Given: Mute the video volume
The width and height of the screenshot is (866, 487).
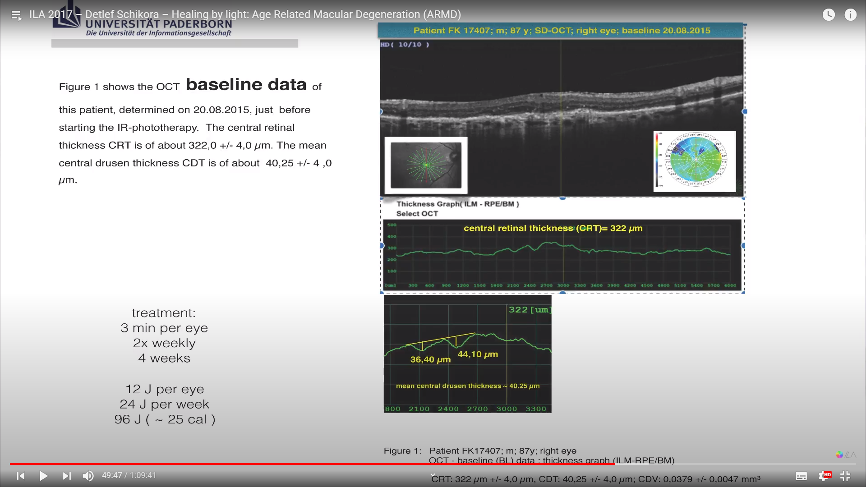Looking at the screenshot, I should (88, 476).
